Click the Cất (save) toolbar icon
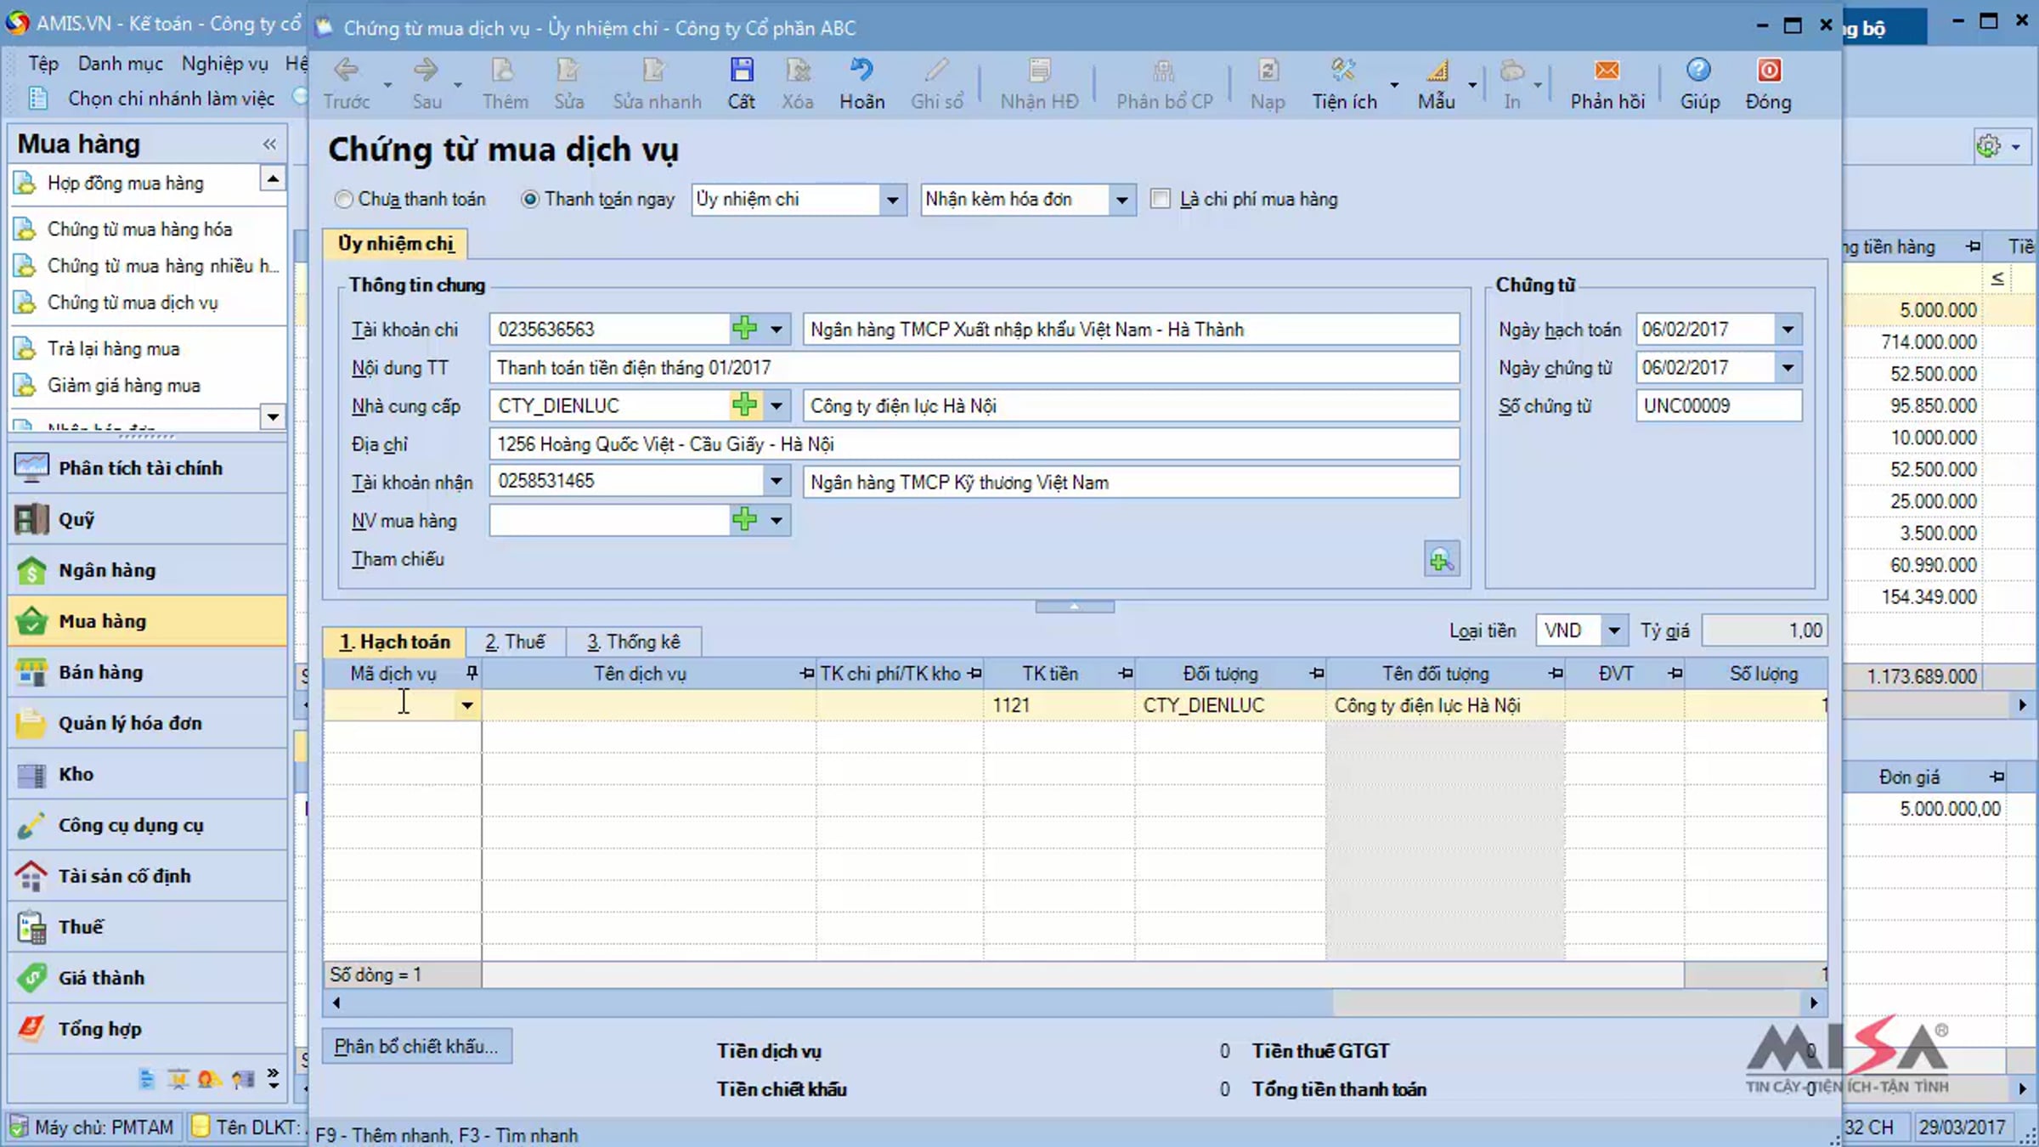Viewport: 2039px width, 1147px height. click(x=741, y=71)
